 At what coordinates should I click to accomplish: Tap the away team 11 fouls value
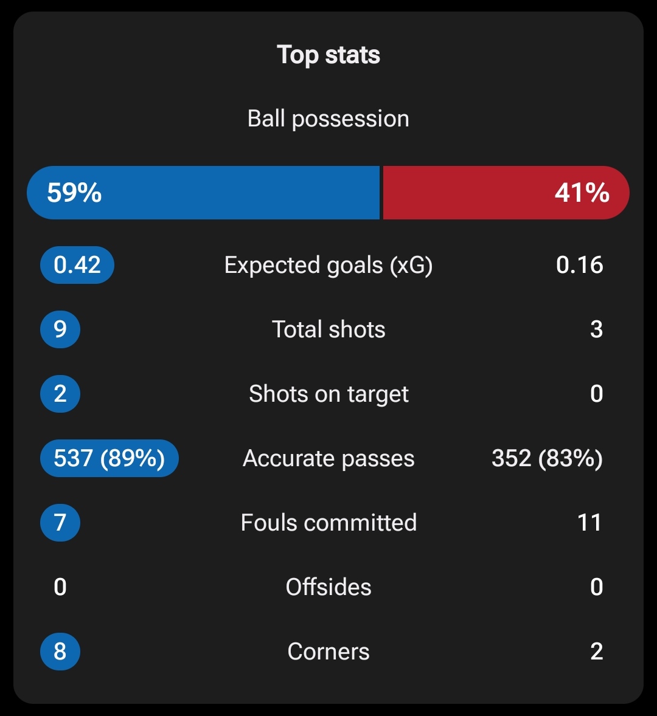(590, 522)
